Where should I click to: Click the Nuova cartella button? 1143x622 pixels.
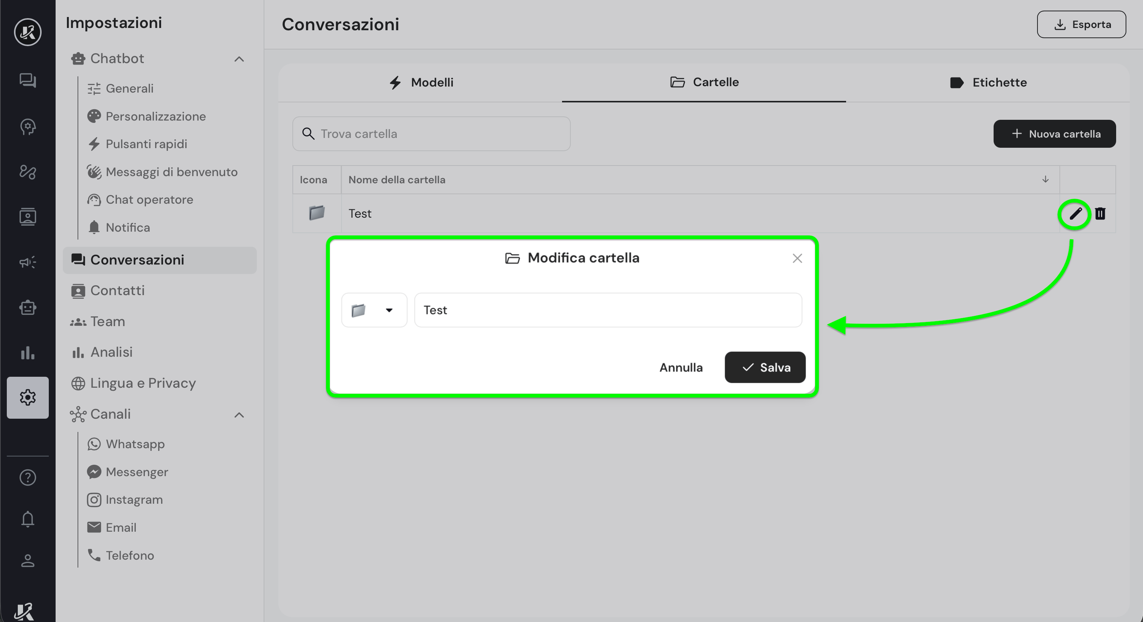tap(1054, 134)
